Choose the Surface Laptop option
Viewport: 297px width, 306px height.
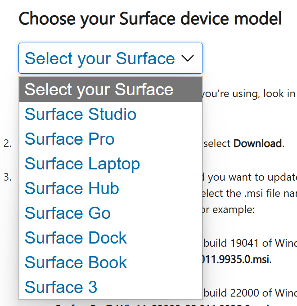82,164
